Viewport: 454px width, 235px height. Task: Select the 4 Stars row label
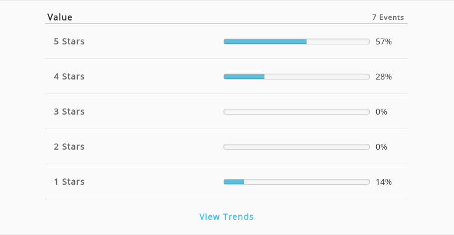pyautogui.click(x=69, y=77)
